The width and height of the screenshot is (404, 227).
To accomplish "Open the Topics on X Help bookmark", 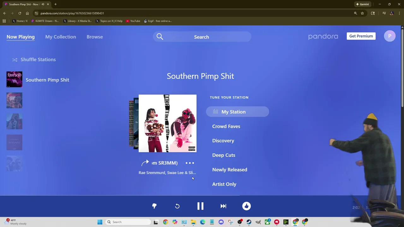I will point(109,21).
